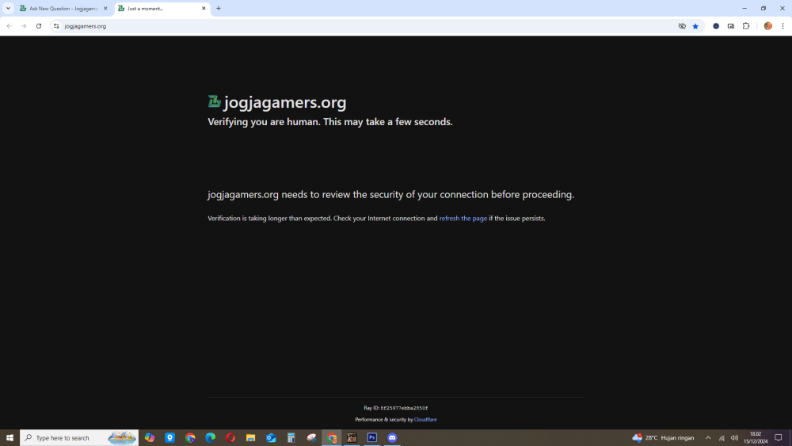Open the Snipping tool taskbar icon

pyautogui.click(x=311, y=438)
